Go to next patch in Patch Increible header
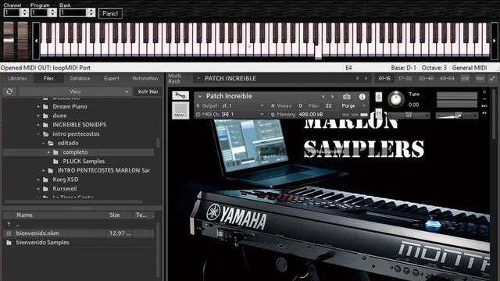This screenshot has width=500, height=281. click(x=333, y=96)
